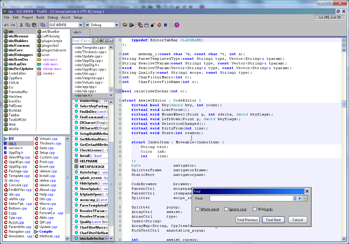
Task: Click the code editor vertical scrollbar thumb
Action: tap(344, 104)
